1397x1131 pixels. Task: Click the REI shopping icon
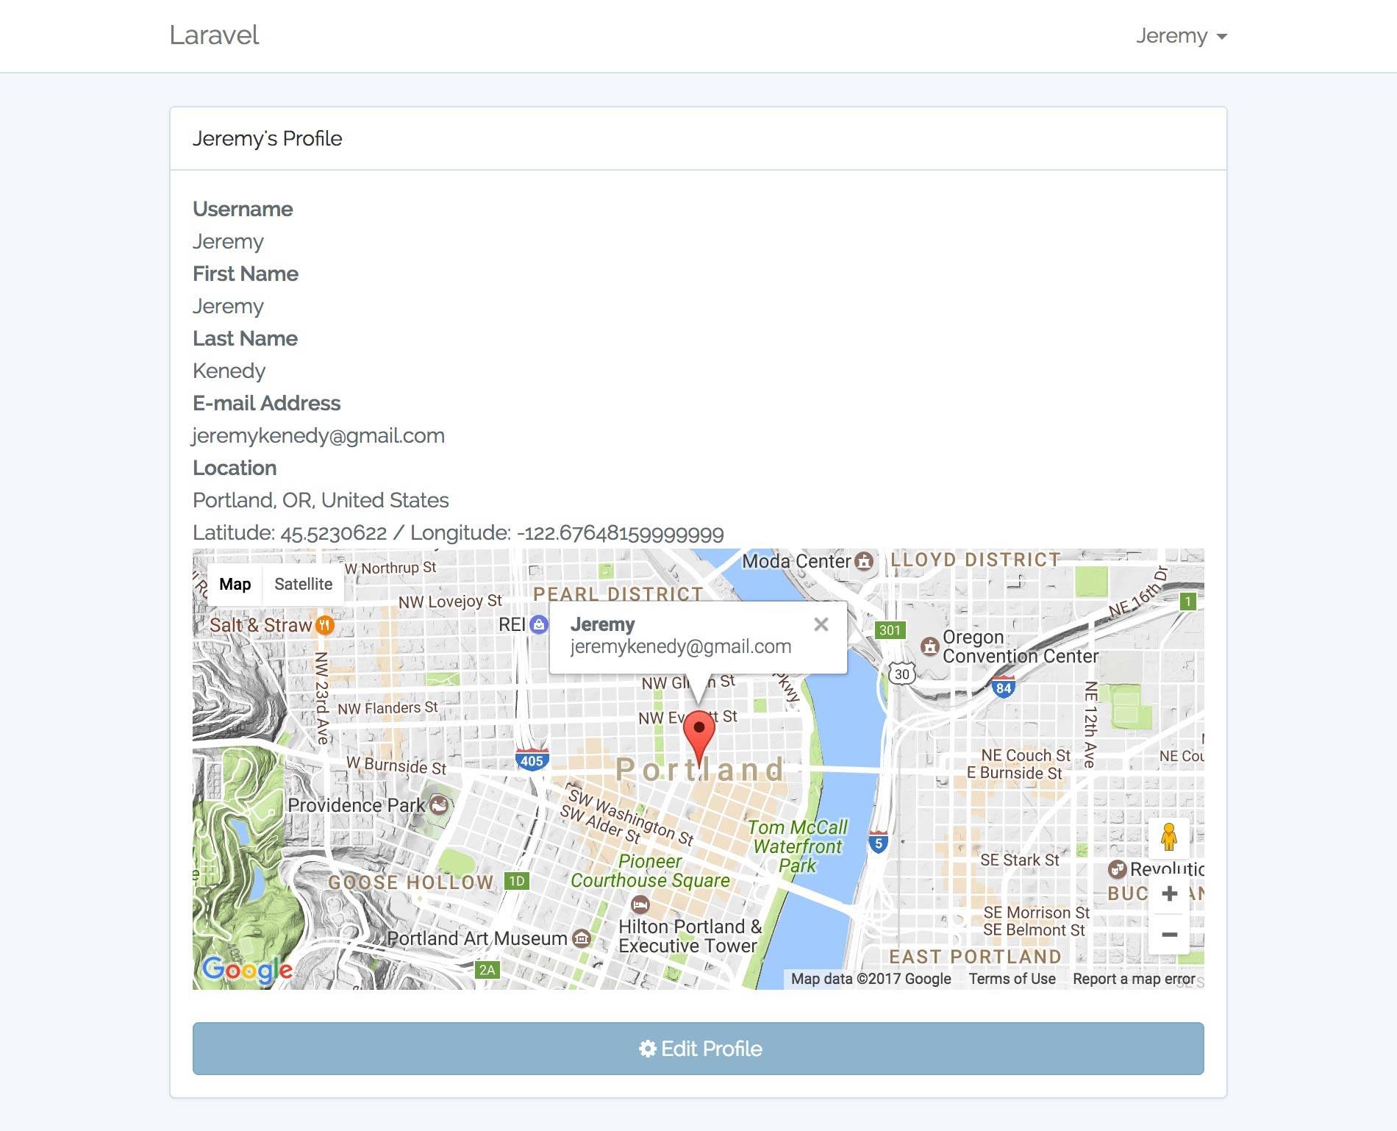pyautogui.click(x=539, y=625)
